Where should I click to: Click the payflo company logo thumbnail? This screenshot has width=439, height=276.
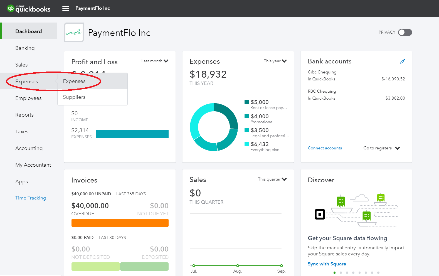pyautogui.click(x=74, y=32)
